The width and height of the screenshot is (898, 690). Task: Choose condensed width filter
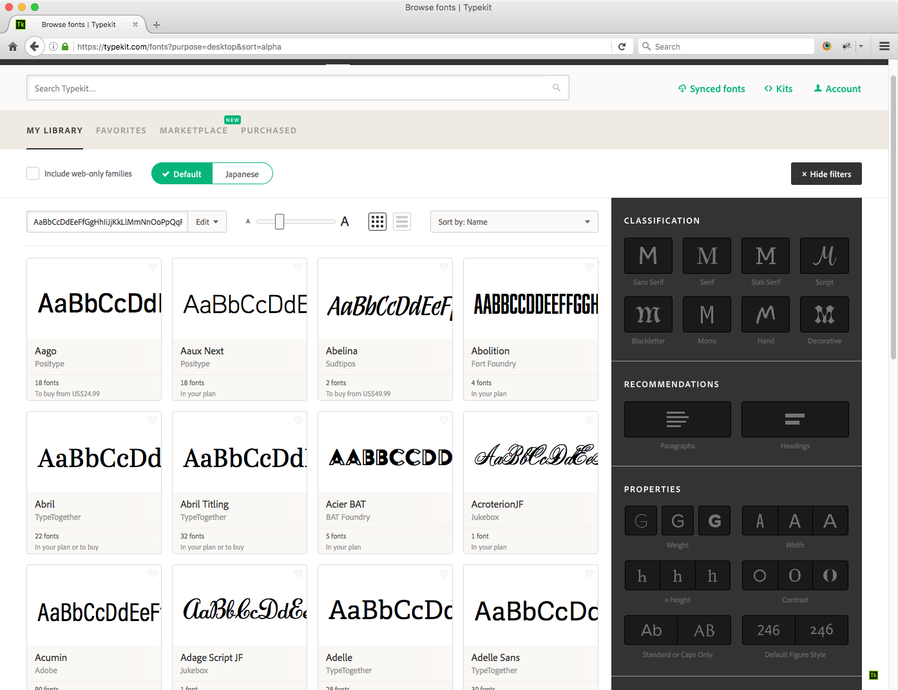(x=760, y=521)
